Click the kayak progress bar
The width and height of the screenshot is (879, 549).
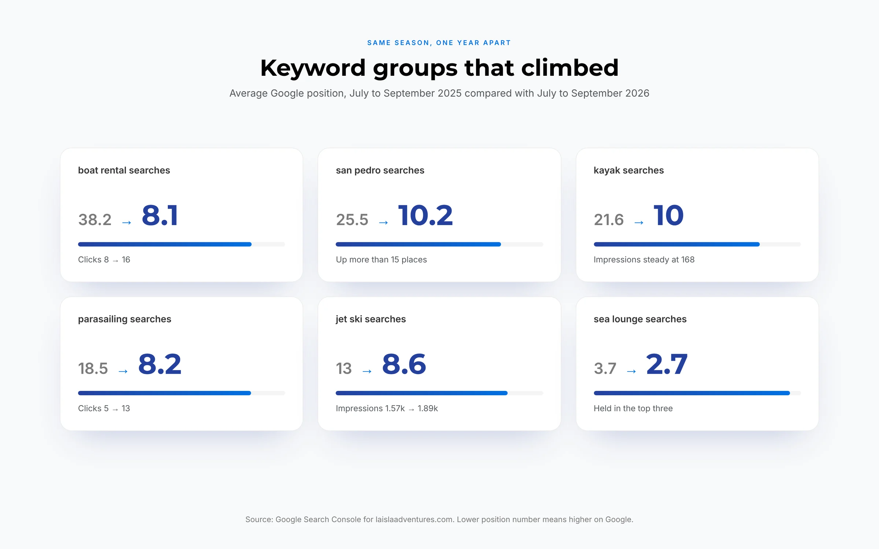coord(697,244)
